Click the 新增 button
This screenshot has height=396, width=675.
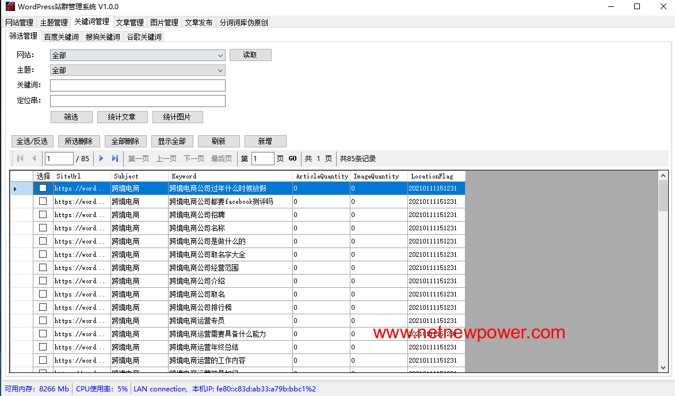[x=265, y=141]
